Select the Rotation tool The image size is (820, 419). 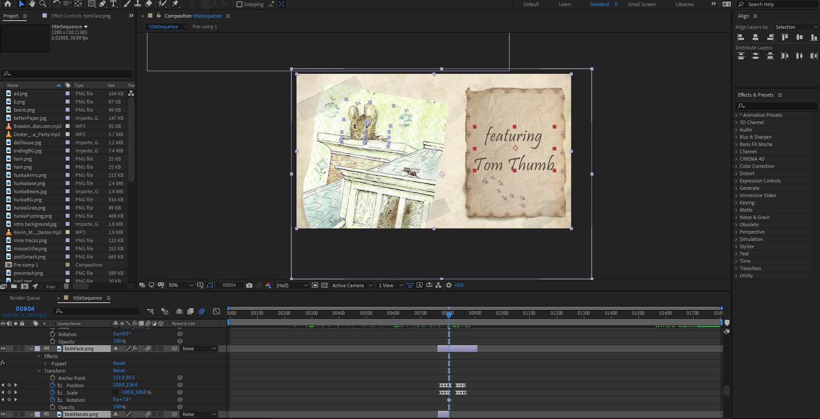click(x=56, y=4)
